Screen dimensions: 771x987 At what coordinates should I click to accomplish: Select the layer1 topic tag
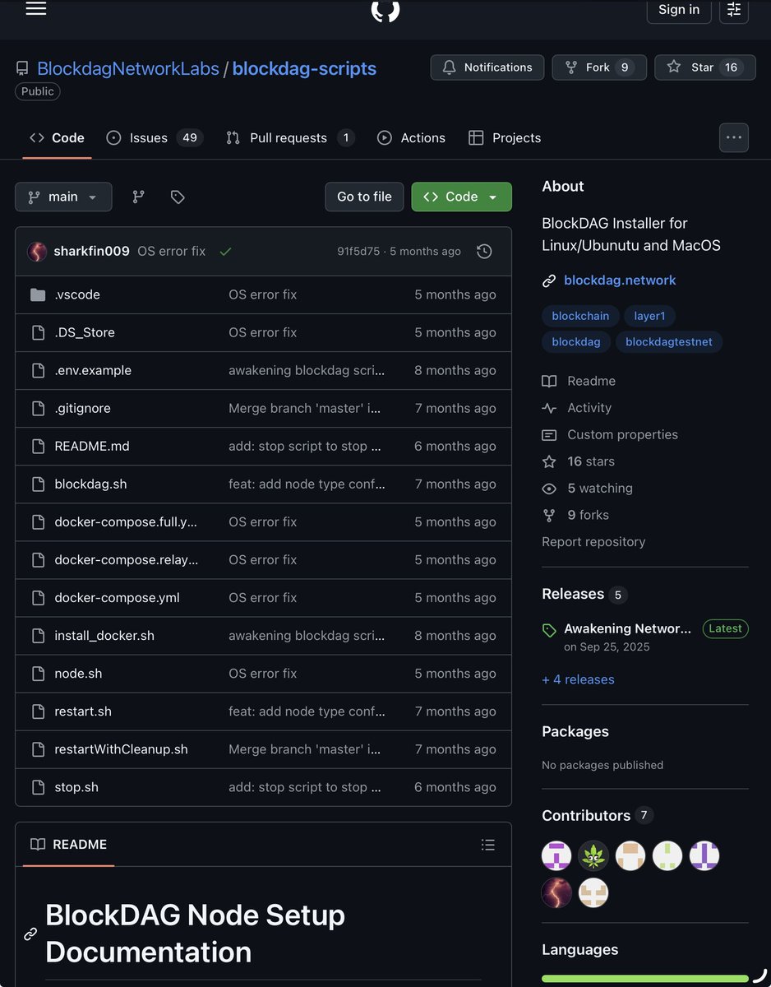[x=649, y=316]
